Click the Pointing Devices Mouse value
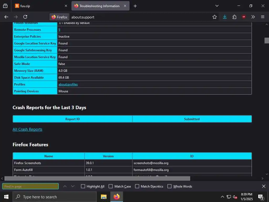The image size is (269, 202). (x=63, y=91)
